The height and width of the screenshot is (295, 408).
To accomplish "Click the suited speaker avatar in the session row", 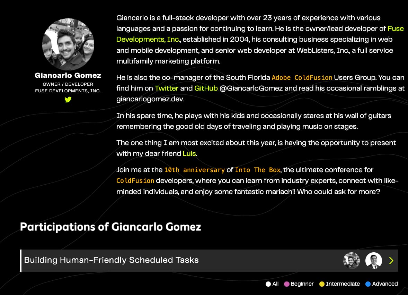I will [x=373, y=261].
